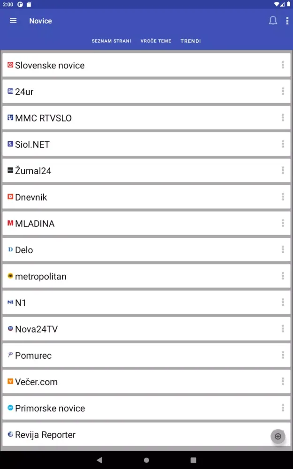Open options menu for MMC RTVSLO
This screenshot has width=293, height=469.
pos(283,118)
